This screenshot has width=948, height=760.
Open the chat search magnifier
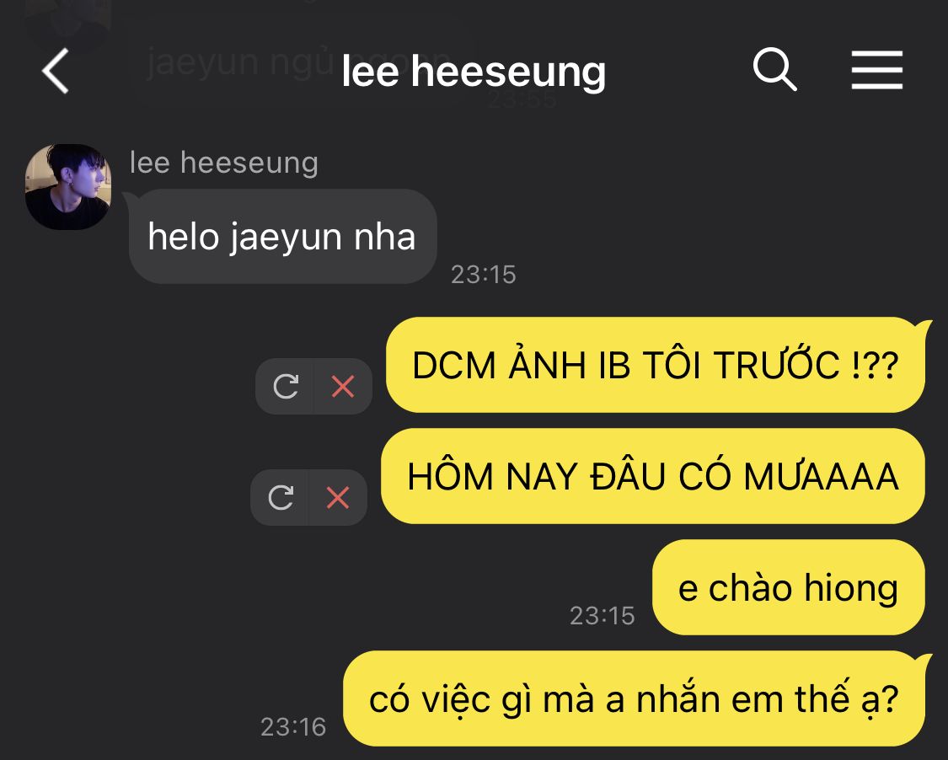(x=774, y=70)
